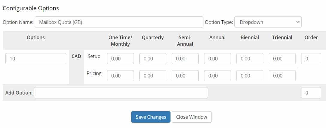Click the Option Name text field
The height and width of the screenshot is (128, 326).
point(119,22)
